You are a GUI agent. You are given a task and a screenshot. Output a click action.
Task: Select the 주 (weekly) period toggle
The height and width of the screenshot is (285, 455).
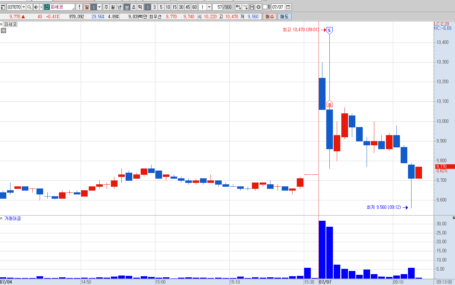coord(106,7)
